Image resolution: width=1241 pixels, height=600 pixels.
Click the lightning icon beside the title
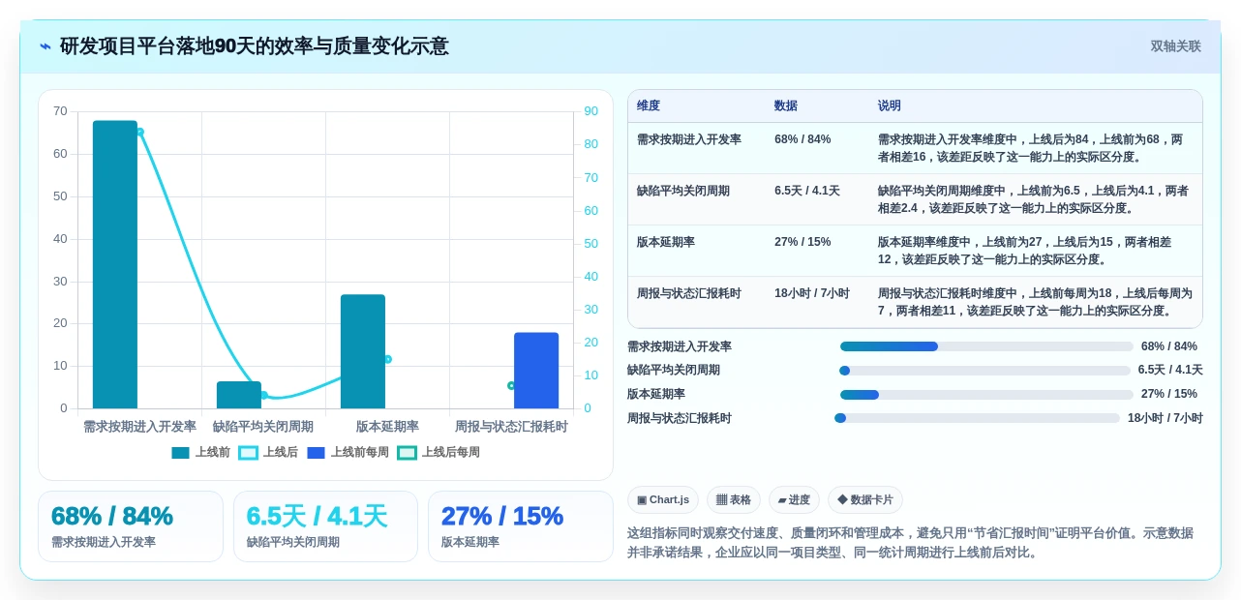click(x=45, y=46)
